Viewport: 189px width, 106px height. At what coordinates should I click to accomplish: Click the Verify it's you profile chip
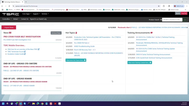pyautogui.click(x=179, y=6)
